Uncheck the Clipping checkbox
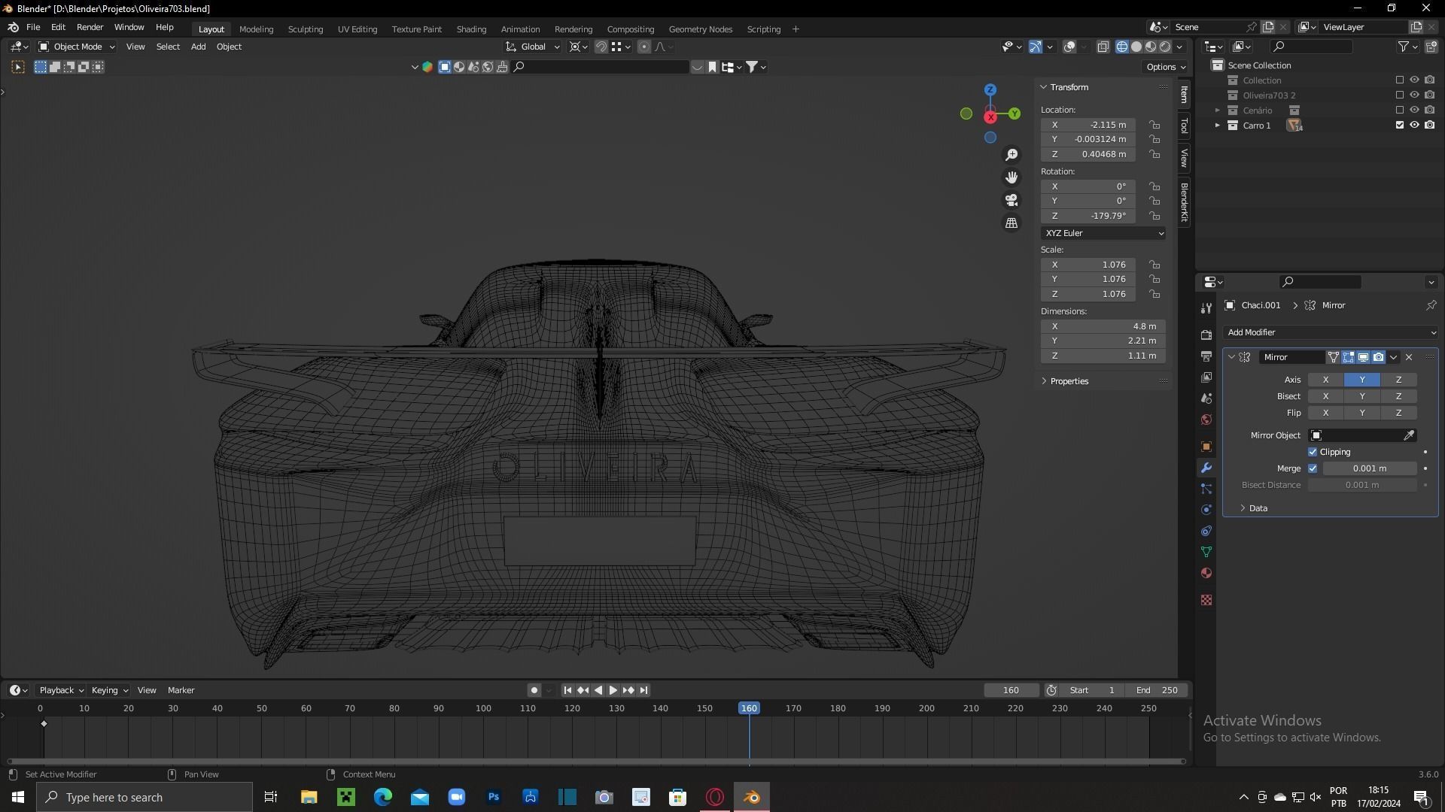The image size is (1445, 812). (x=1313, y=452)
